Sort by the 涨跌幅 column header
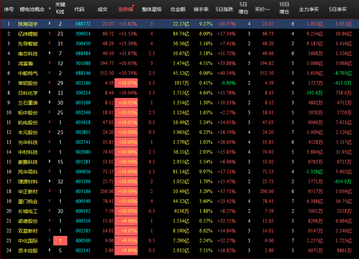Screen dimensions: 359x259 tap(126, 9)
